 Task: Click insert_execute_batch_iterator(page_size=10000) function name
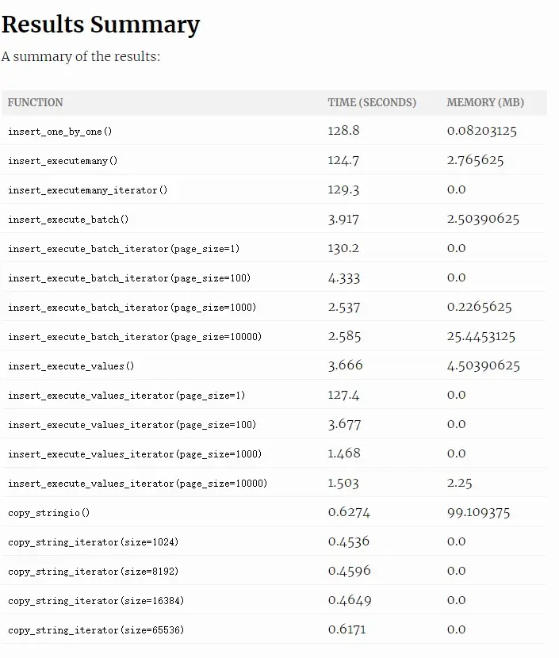point(135,337)
